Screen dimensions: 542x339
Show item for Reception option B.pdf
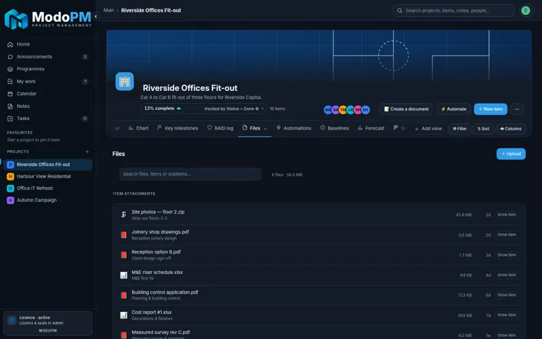[x=506, y=255]
